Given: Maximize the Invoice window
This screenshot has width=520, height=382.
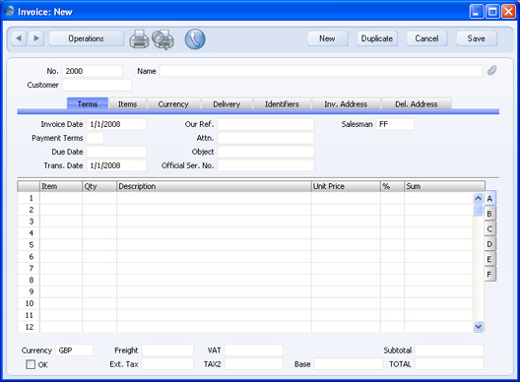Looking at the screenshot, I should (x=492, y=12).
